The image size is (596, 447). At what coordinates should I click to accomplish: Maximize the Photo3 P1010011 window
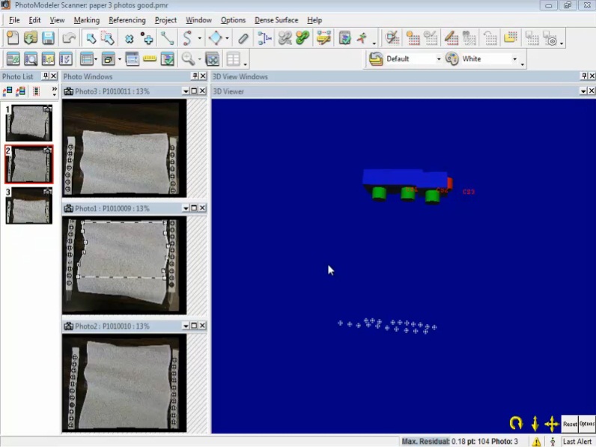point(194,91)
